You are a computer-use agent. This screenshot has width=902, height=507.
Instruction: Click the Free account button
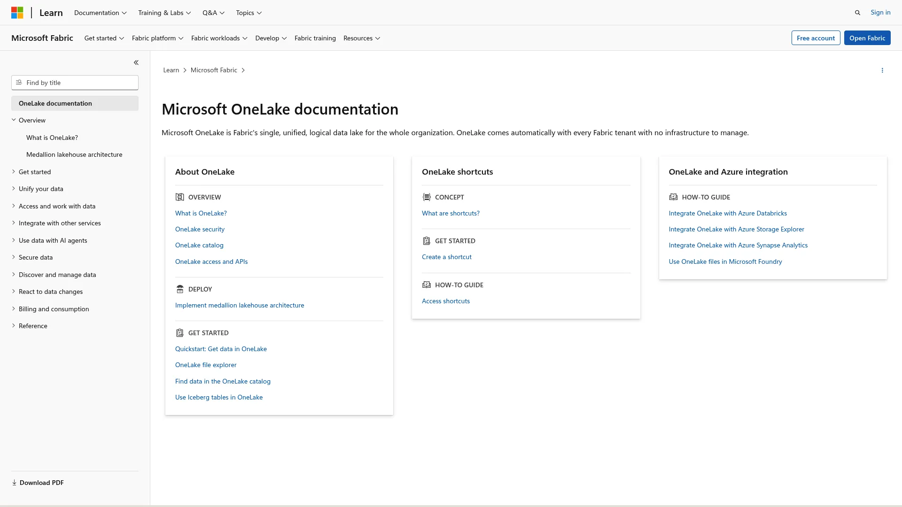(816, 38)
